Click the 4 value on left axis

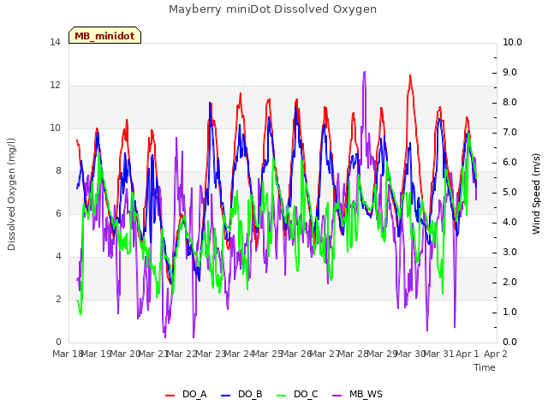[x=58, y=257]
